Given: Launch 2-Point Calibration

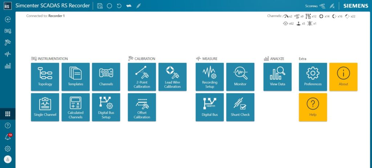Looking at the screenshot, I should pos(142,77).
